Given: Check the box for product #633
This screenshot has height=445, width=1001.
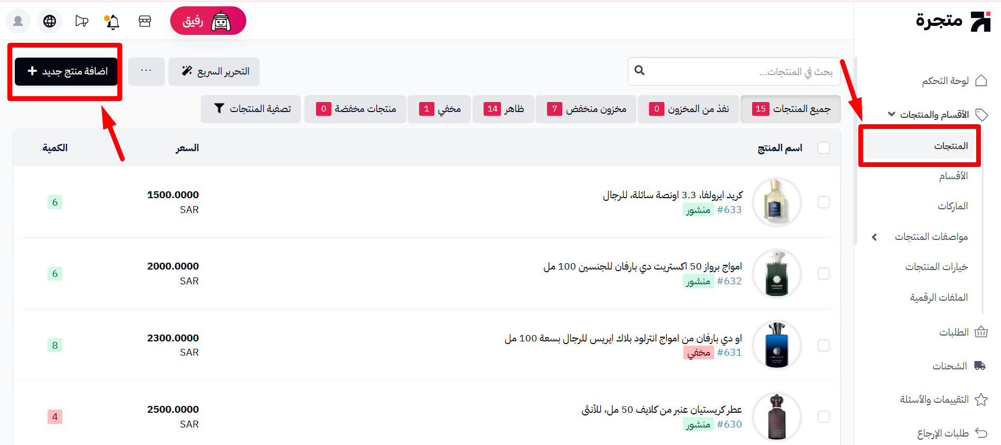Looking at the screenshot, I should [823, 202].
